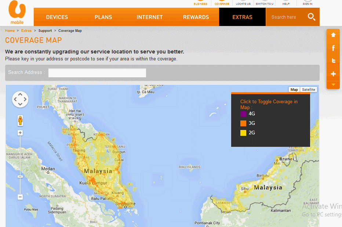Click RIAU ISLANDS label on map
This screenshot has height=227, width=342.
(190, 167)
